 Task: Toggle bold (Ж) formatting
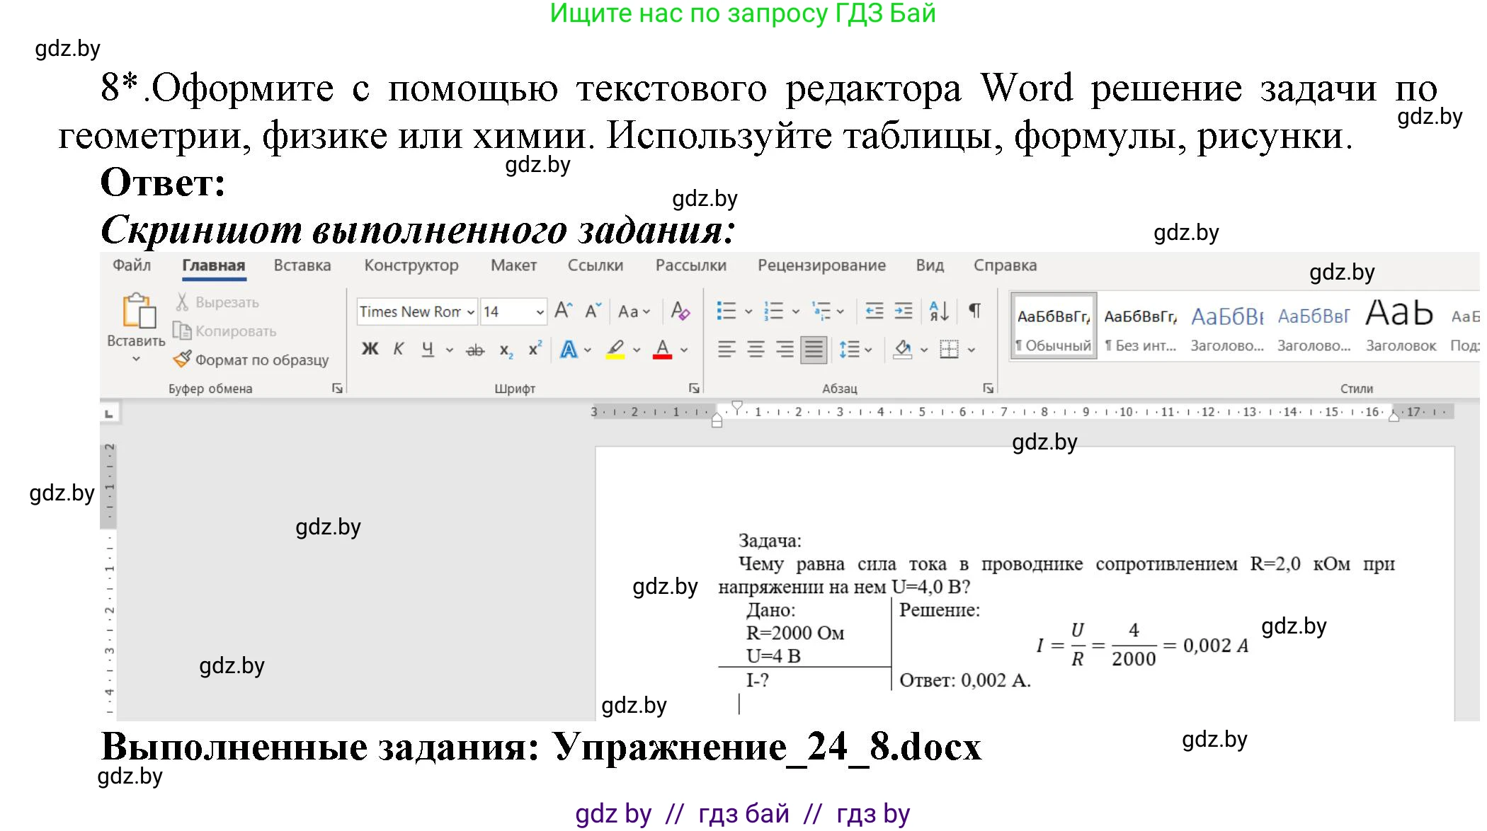[370, 349]
